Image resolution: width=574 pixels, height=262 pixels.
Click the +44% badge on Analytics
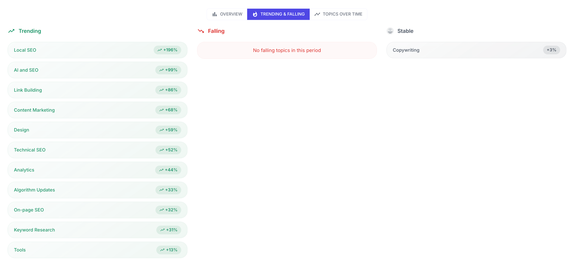coord(168,170)
